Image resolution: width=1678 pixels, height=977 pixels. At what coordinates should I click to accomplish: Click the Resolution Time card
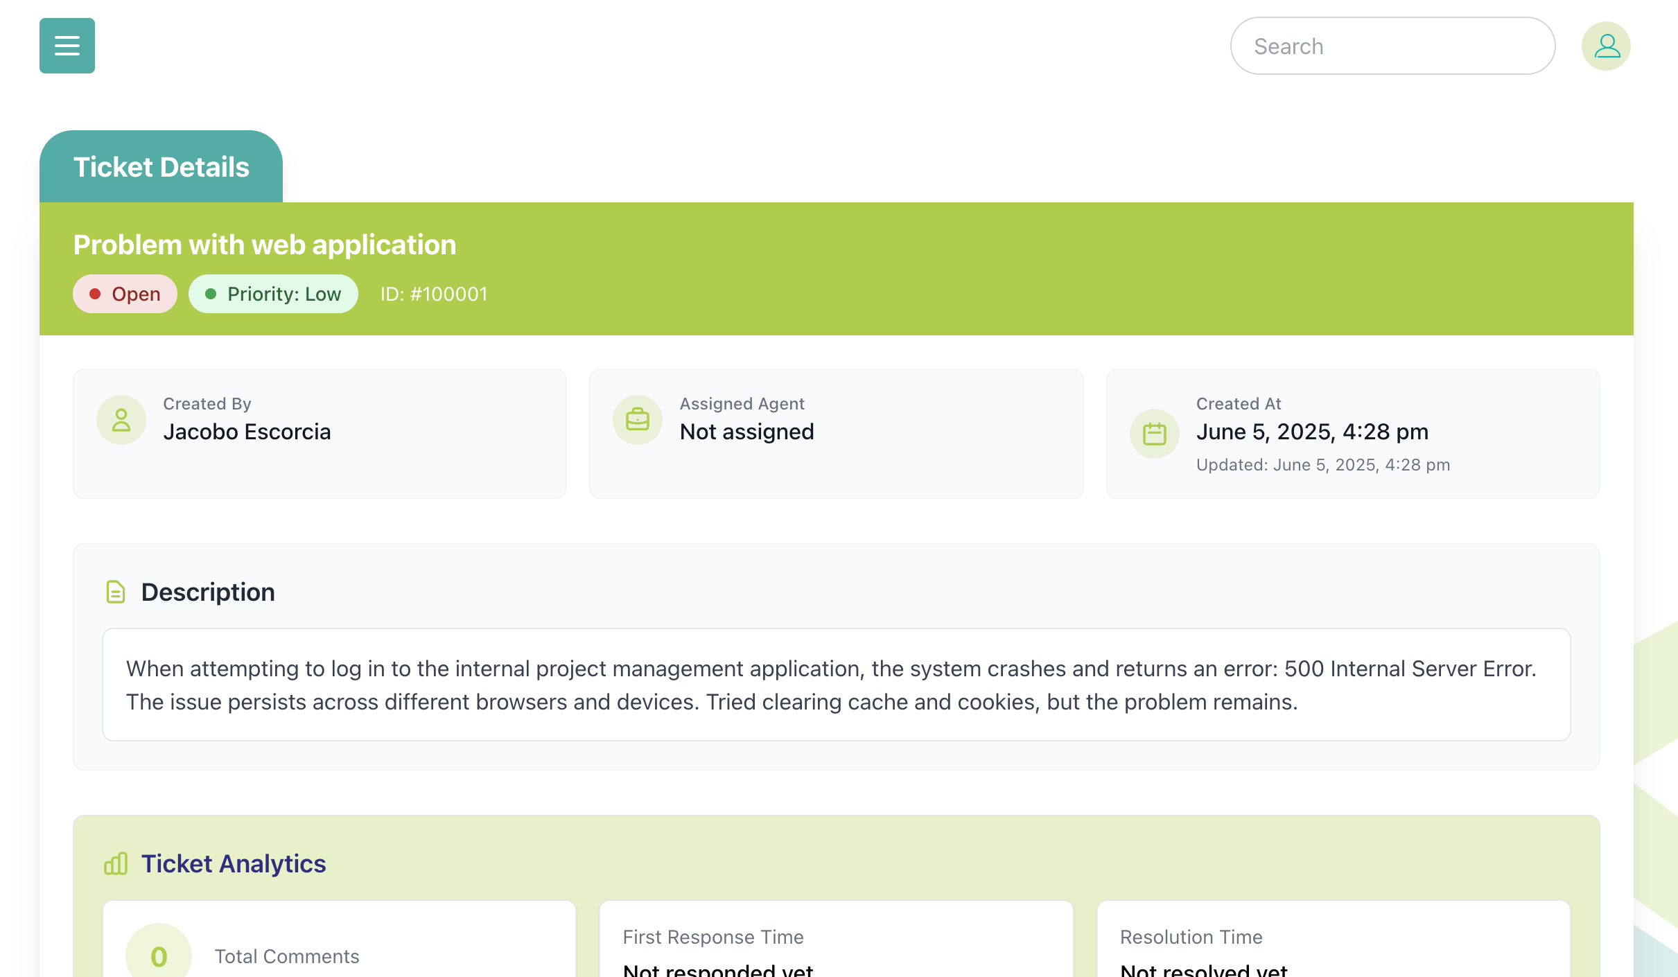1333,942
